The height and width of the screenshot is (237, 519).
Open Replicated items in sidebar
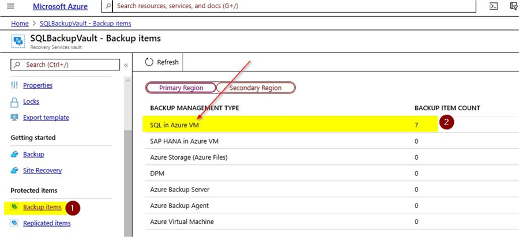pos(47,223)
